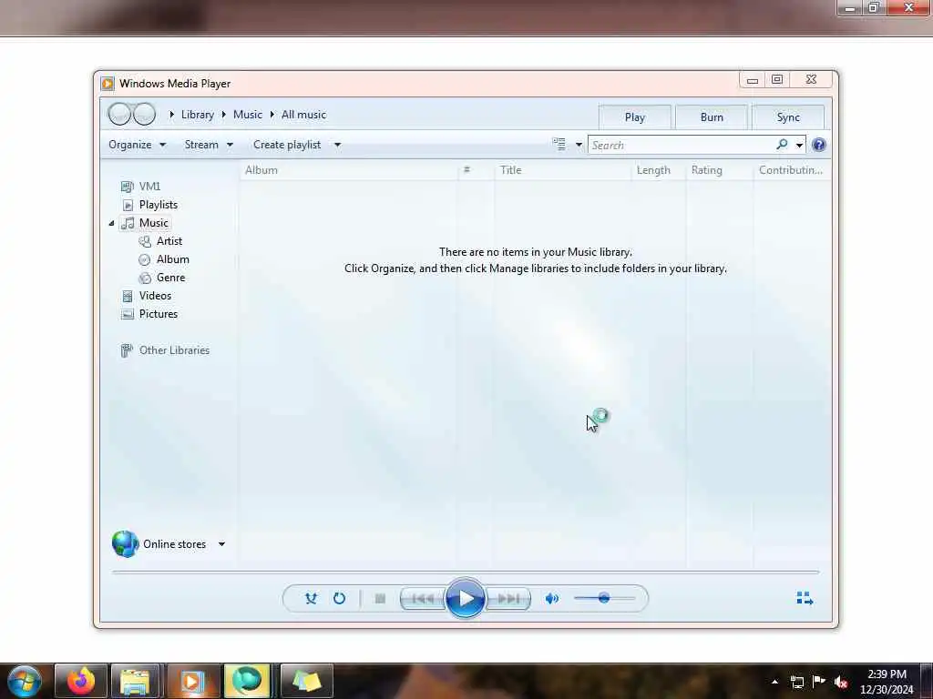Open the Help icon

(819, 145)
